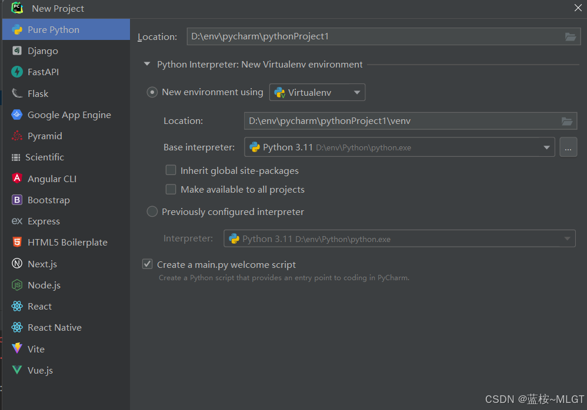
Task: Select the Angular CLI project type
Action: 66,179
